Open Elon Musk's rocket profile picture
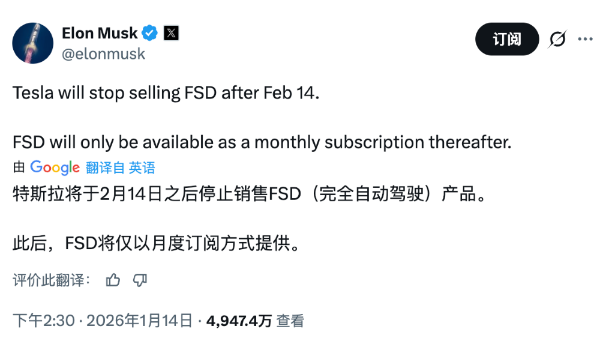This screenshot has height=344, width=600. 31,43
